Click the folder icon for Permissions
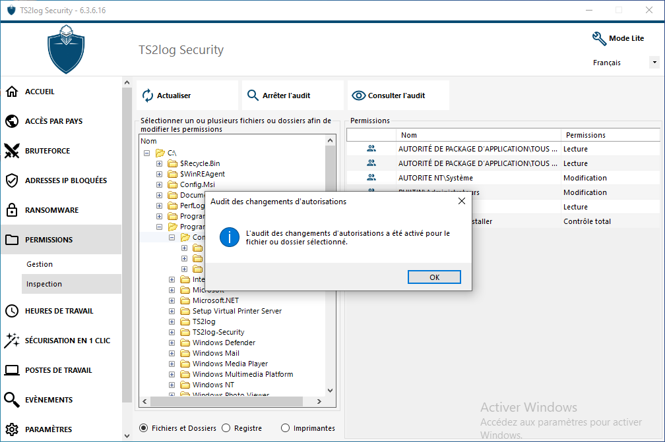The image size is (665, 442). (12, 240)
